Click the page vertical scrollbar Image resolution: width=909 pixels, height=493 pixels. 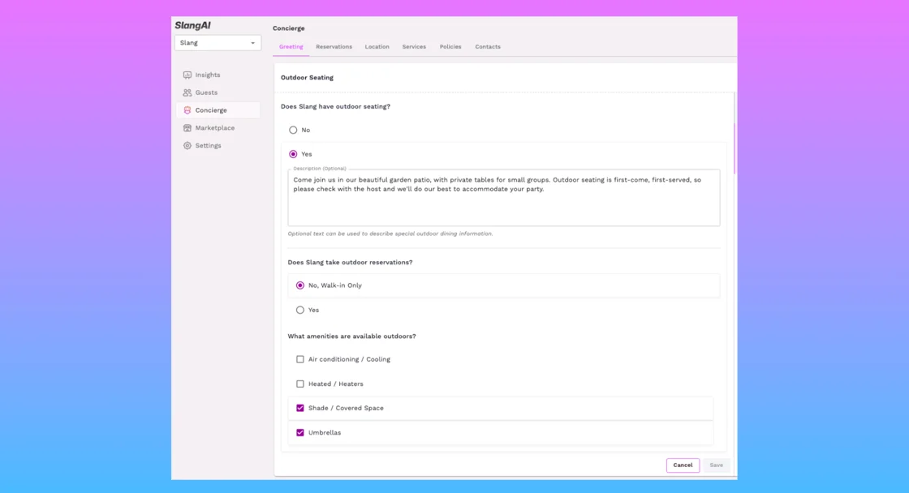point(735,148)
